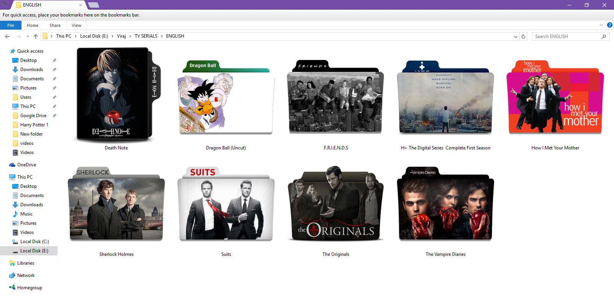
Task: Click 'How I Met Your Mother' label
Action: click(555, 148)
